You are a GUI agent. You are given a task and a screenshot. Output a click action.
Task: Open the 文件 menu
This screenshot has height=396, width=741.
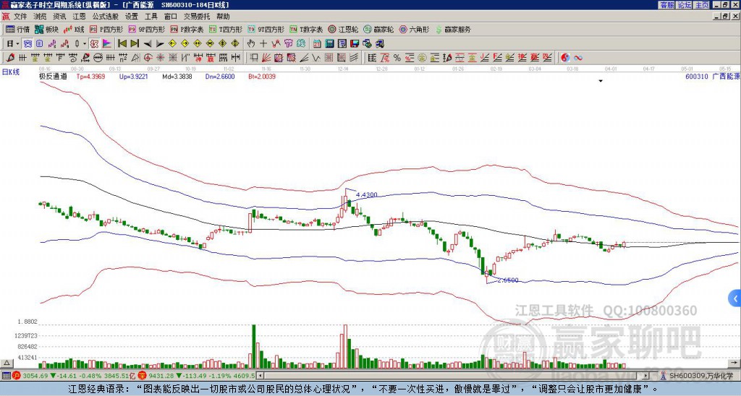(x=20, y=17)
